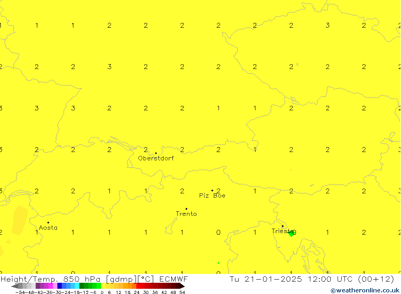Click the small green triangle at bottom center
Image resolution: width=401 pixels, height=294 pixels.
(218, 263)
